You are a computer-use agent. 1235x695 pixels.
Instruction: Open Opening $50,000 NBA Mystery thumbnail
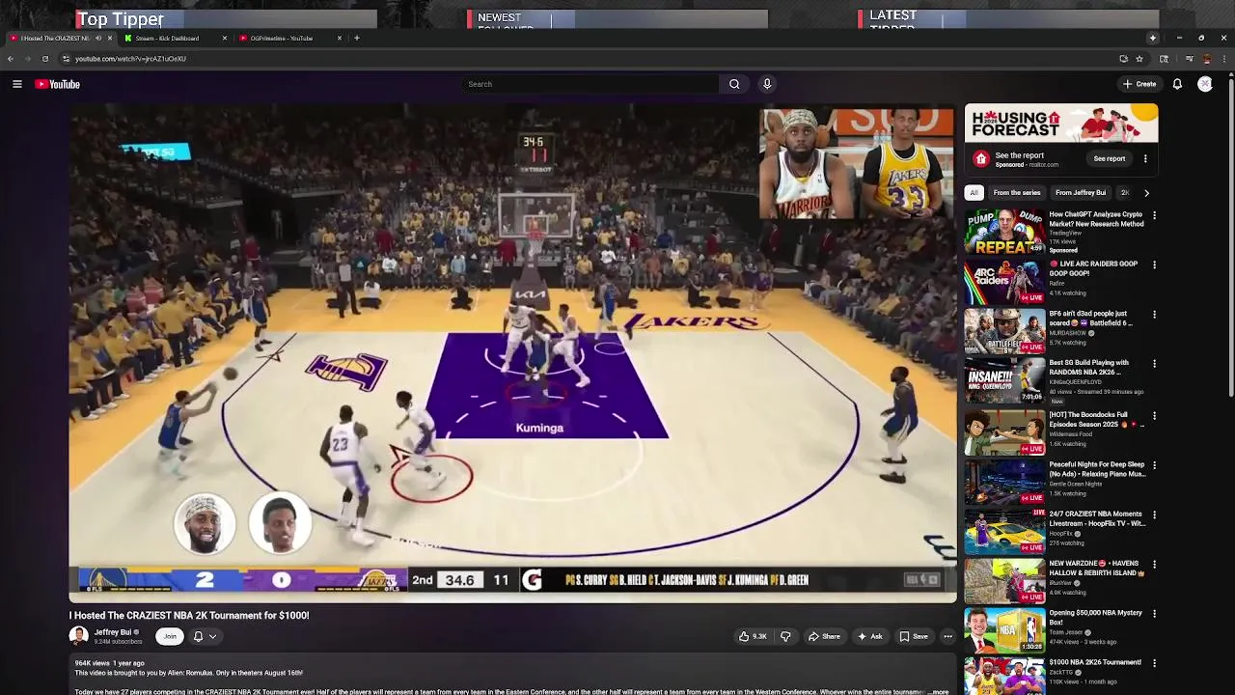(1004, 630)
